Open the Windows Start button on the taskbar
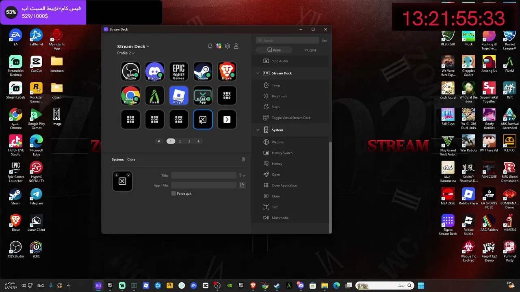 [x=420, y=286]
